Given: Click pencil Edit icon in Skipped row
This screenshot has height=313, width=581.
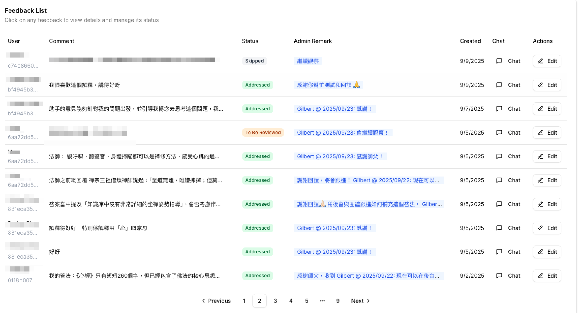Looking at the screenshot, I should click(540, 61).
